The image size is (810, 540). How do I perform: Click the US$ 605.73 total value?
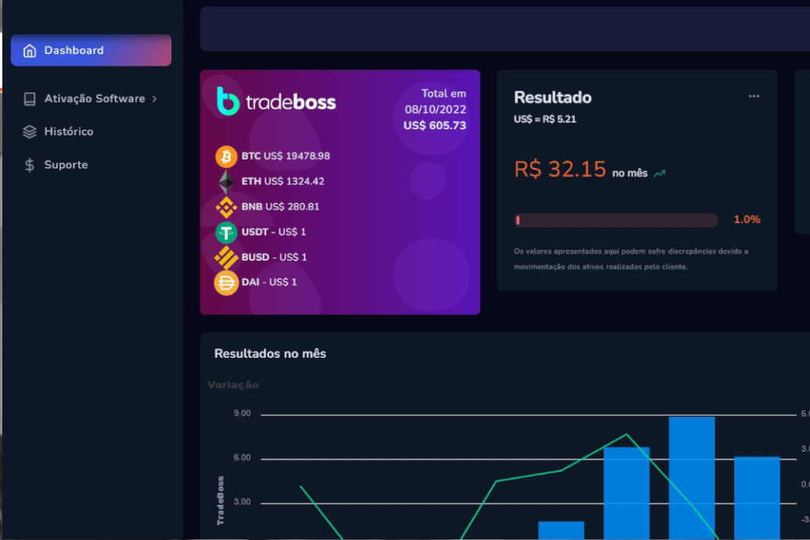coord(435,125)
